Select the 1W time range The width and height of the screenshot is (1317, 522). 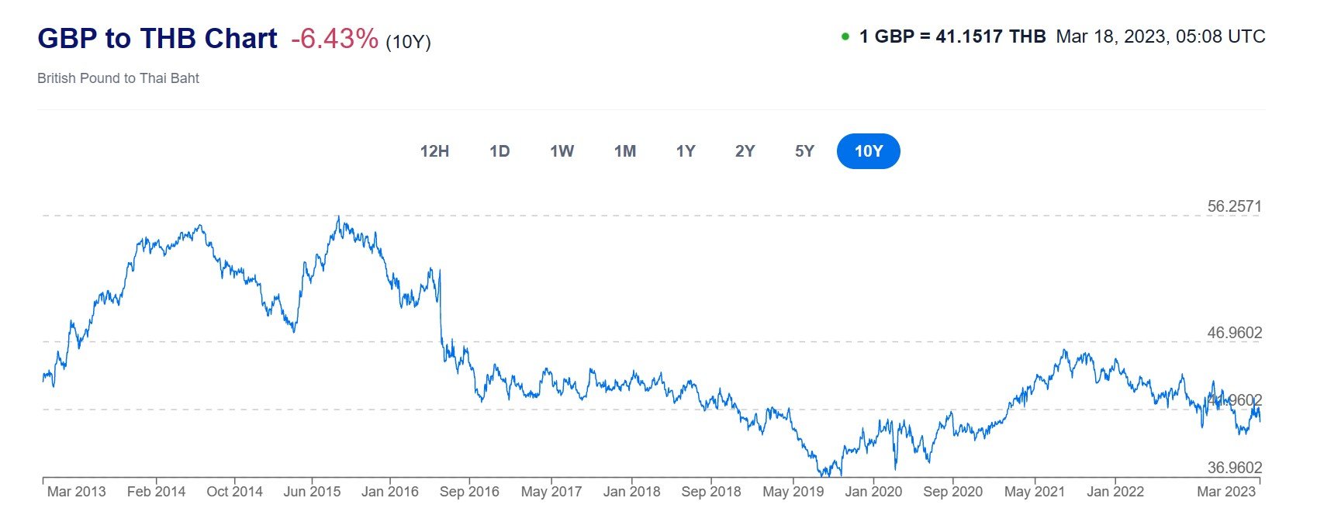tap(562, 151)
